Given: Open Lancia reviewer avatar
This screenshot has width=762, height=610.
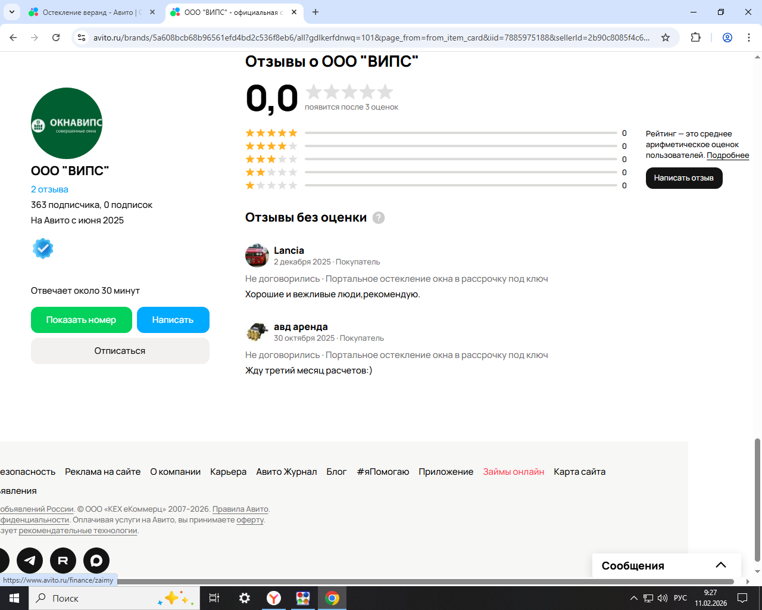Looking at the screenshot, I should pos(257,256).
